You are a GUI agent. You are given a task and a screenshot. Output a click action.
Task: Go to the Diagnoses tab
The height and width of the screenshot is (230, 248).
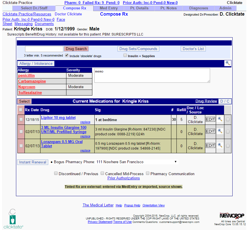coord(198,8)
